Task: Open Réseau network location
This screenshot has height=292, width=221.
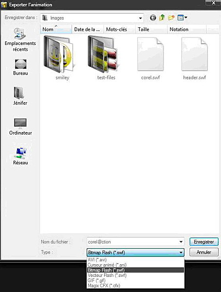Action: [x=20, y=156]
